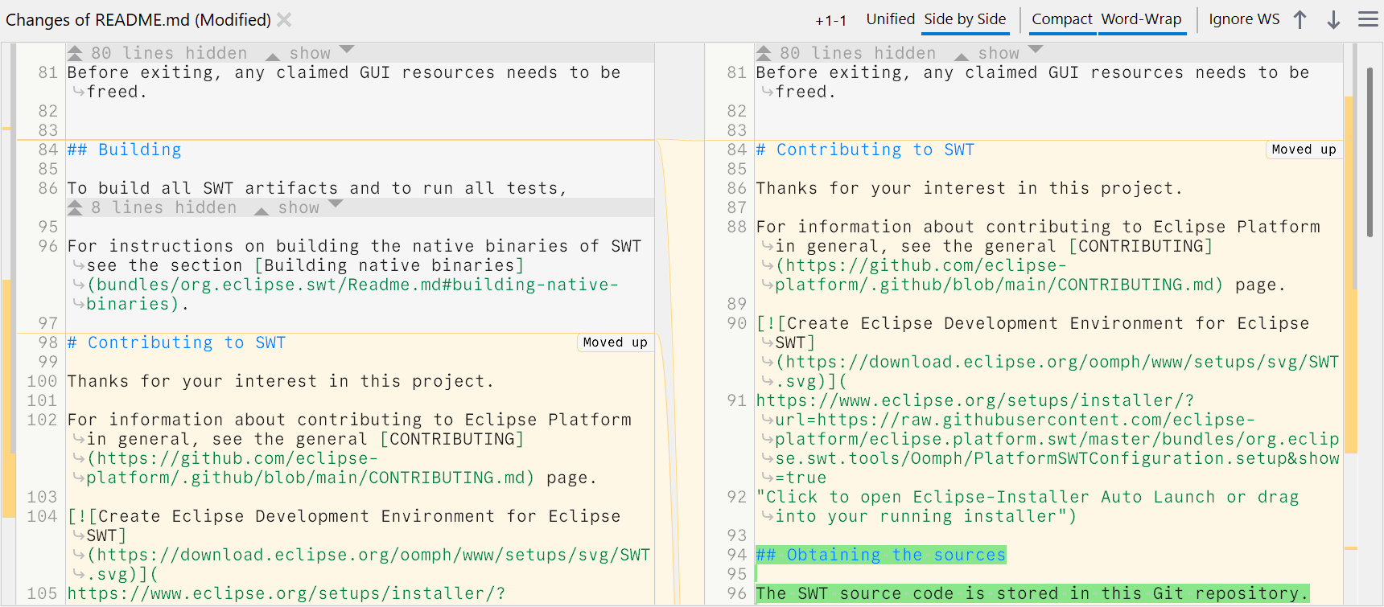Image resolution: width=1384 pixels, height=607 pixels.
Task: Expand upward the 8 lines hidden
Action: tap(75, 207)
